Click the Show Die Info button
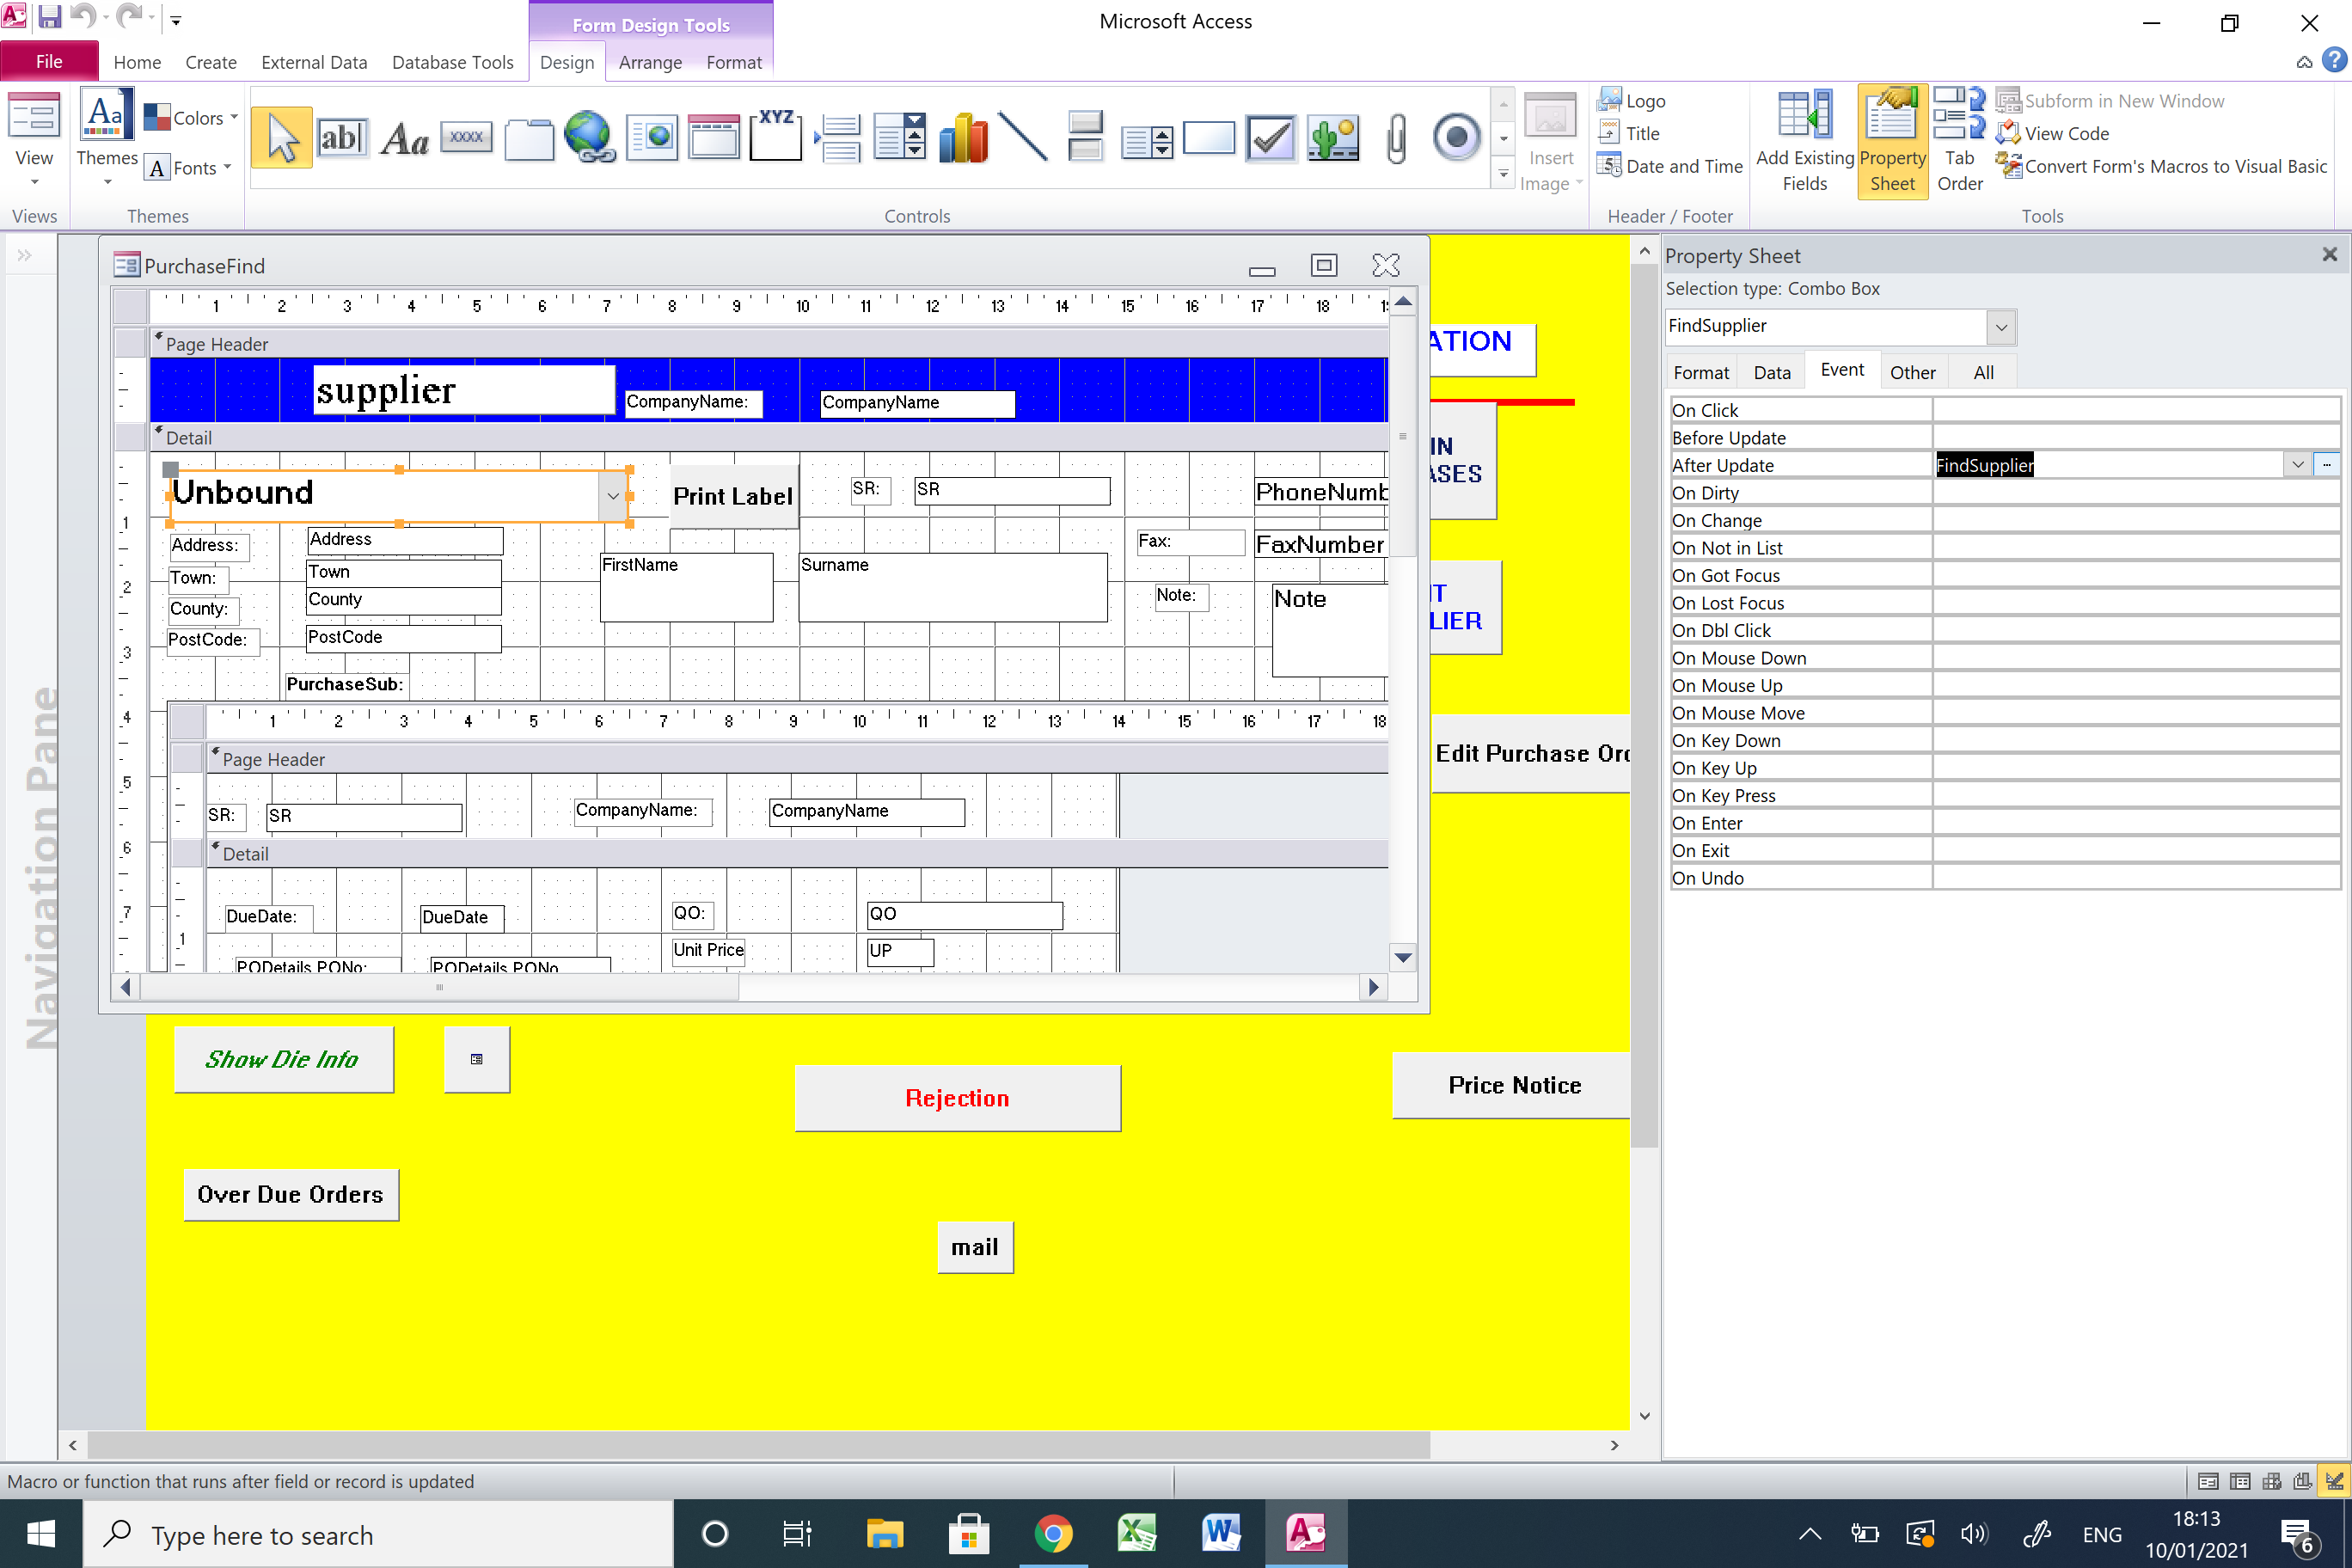 [283, 1059]
